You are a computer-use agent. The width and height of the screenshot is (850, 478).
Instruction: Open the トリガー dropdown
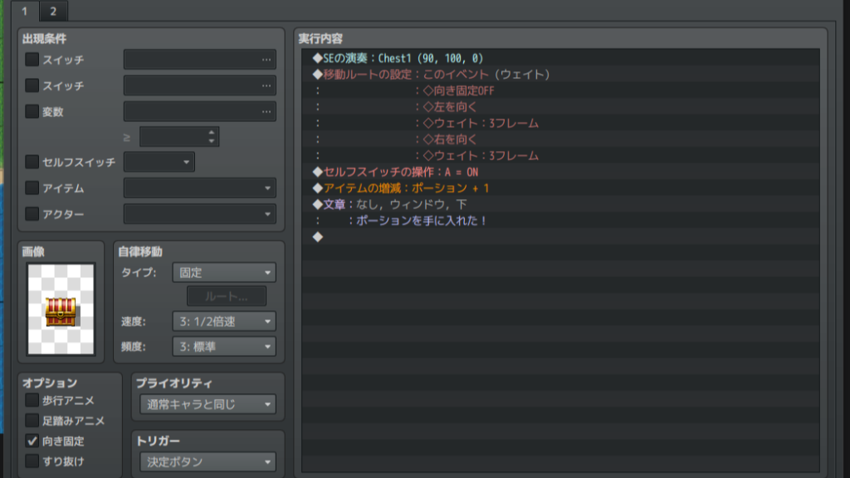click(x=208, y=461)
